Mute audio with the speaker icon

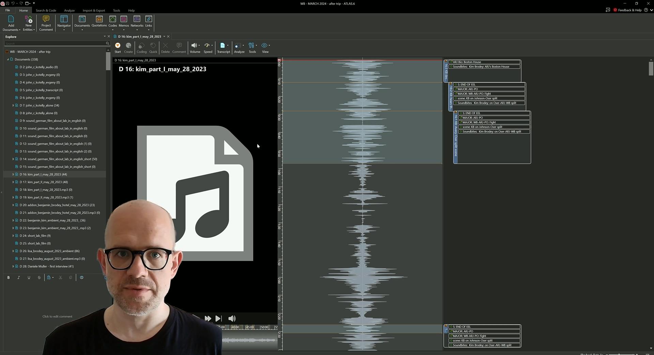[x=232, y=319]
